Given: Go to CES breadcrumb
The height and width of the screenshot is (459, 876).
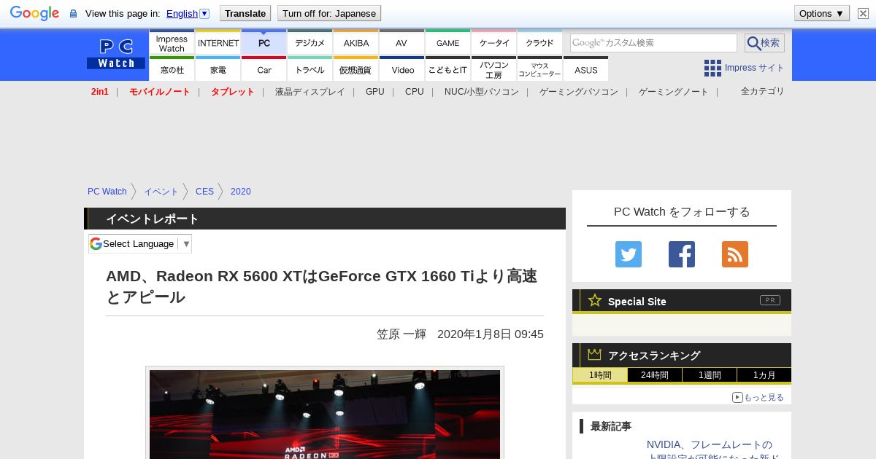Looking at the screenshot, I should coord(204,192).
